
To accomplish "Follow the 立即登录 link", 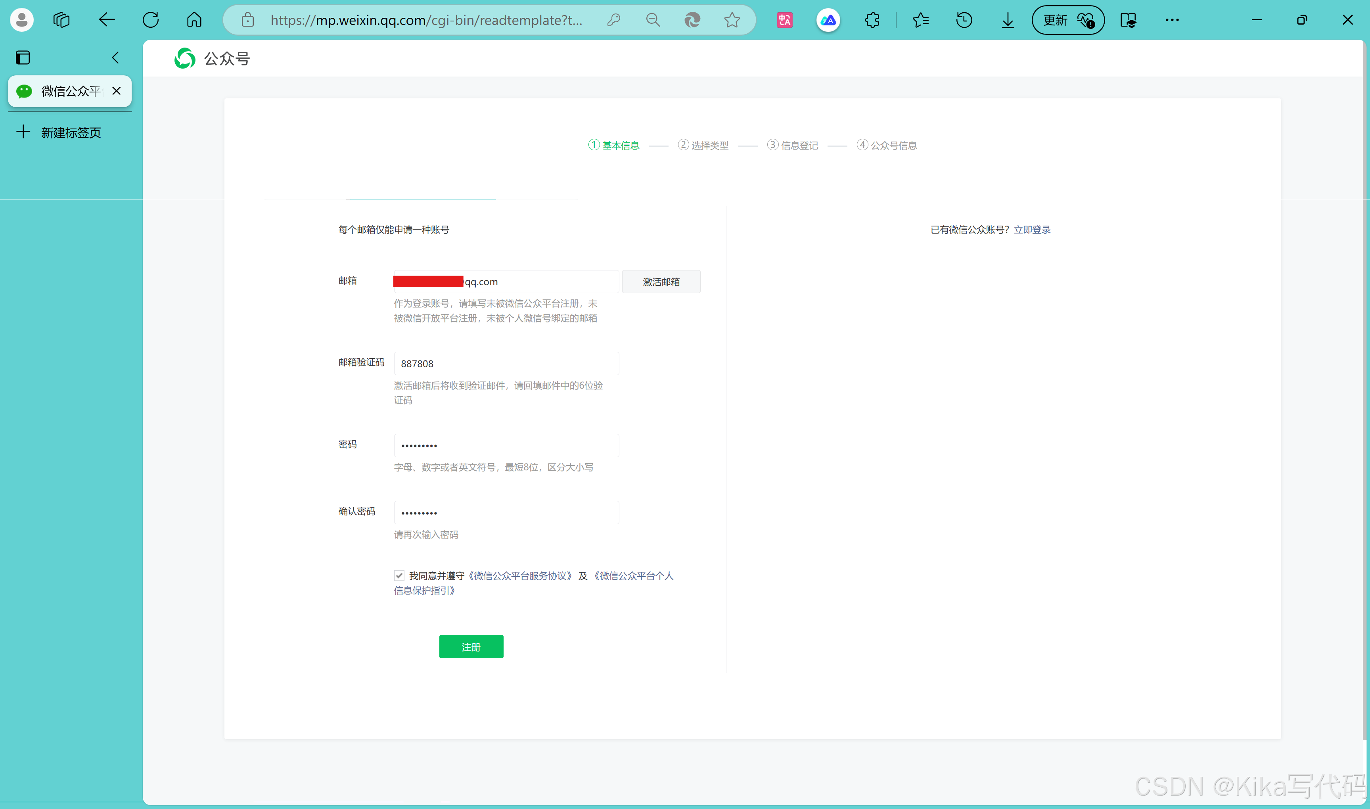I will click(x=1032, y=230).
